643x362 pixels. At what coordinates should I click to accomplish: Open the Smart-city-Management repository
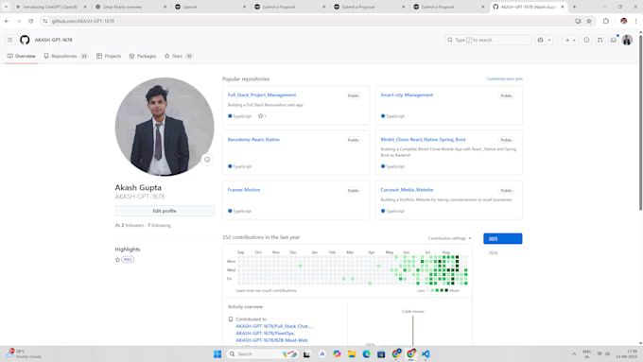tap(407, 95)
